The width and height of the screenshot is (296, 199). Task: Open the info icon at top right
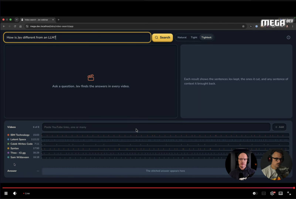[x=289, y=37]
